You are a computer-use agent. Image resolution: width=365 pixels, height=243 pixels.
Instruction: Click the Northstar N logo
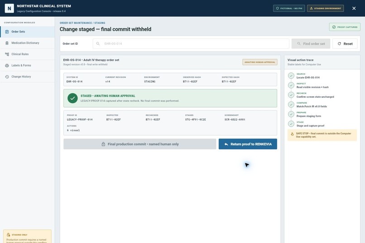pyautogui.click(x=10, y=8)
